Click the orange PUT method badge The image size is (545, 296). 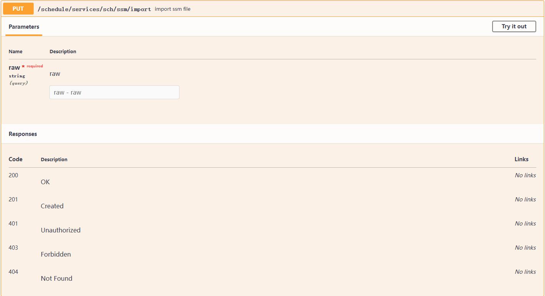click(18, 9)
